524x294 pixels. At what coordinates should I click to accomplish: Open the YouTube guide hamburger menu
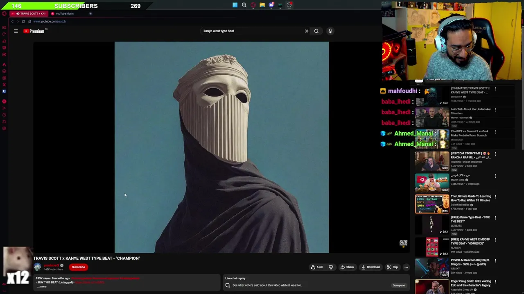(16, 31)
